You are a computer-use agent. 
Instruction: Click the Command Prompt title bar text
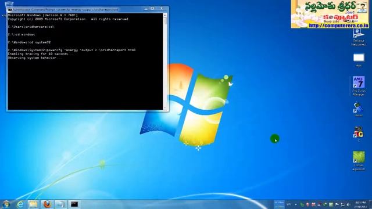66,10
